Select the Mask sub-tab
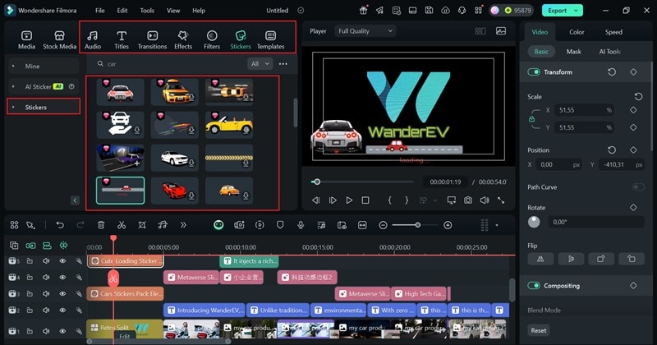 [x=573, y=52]
